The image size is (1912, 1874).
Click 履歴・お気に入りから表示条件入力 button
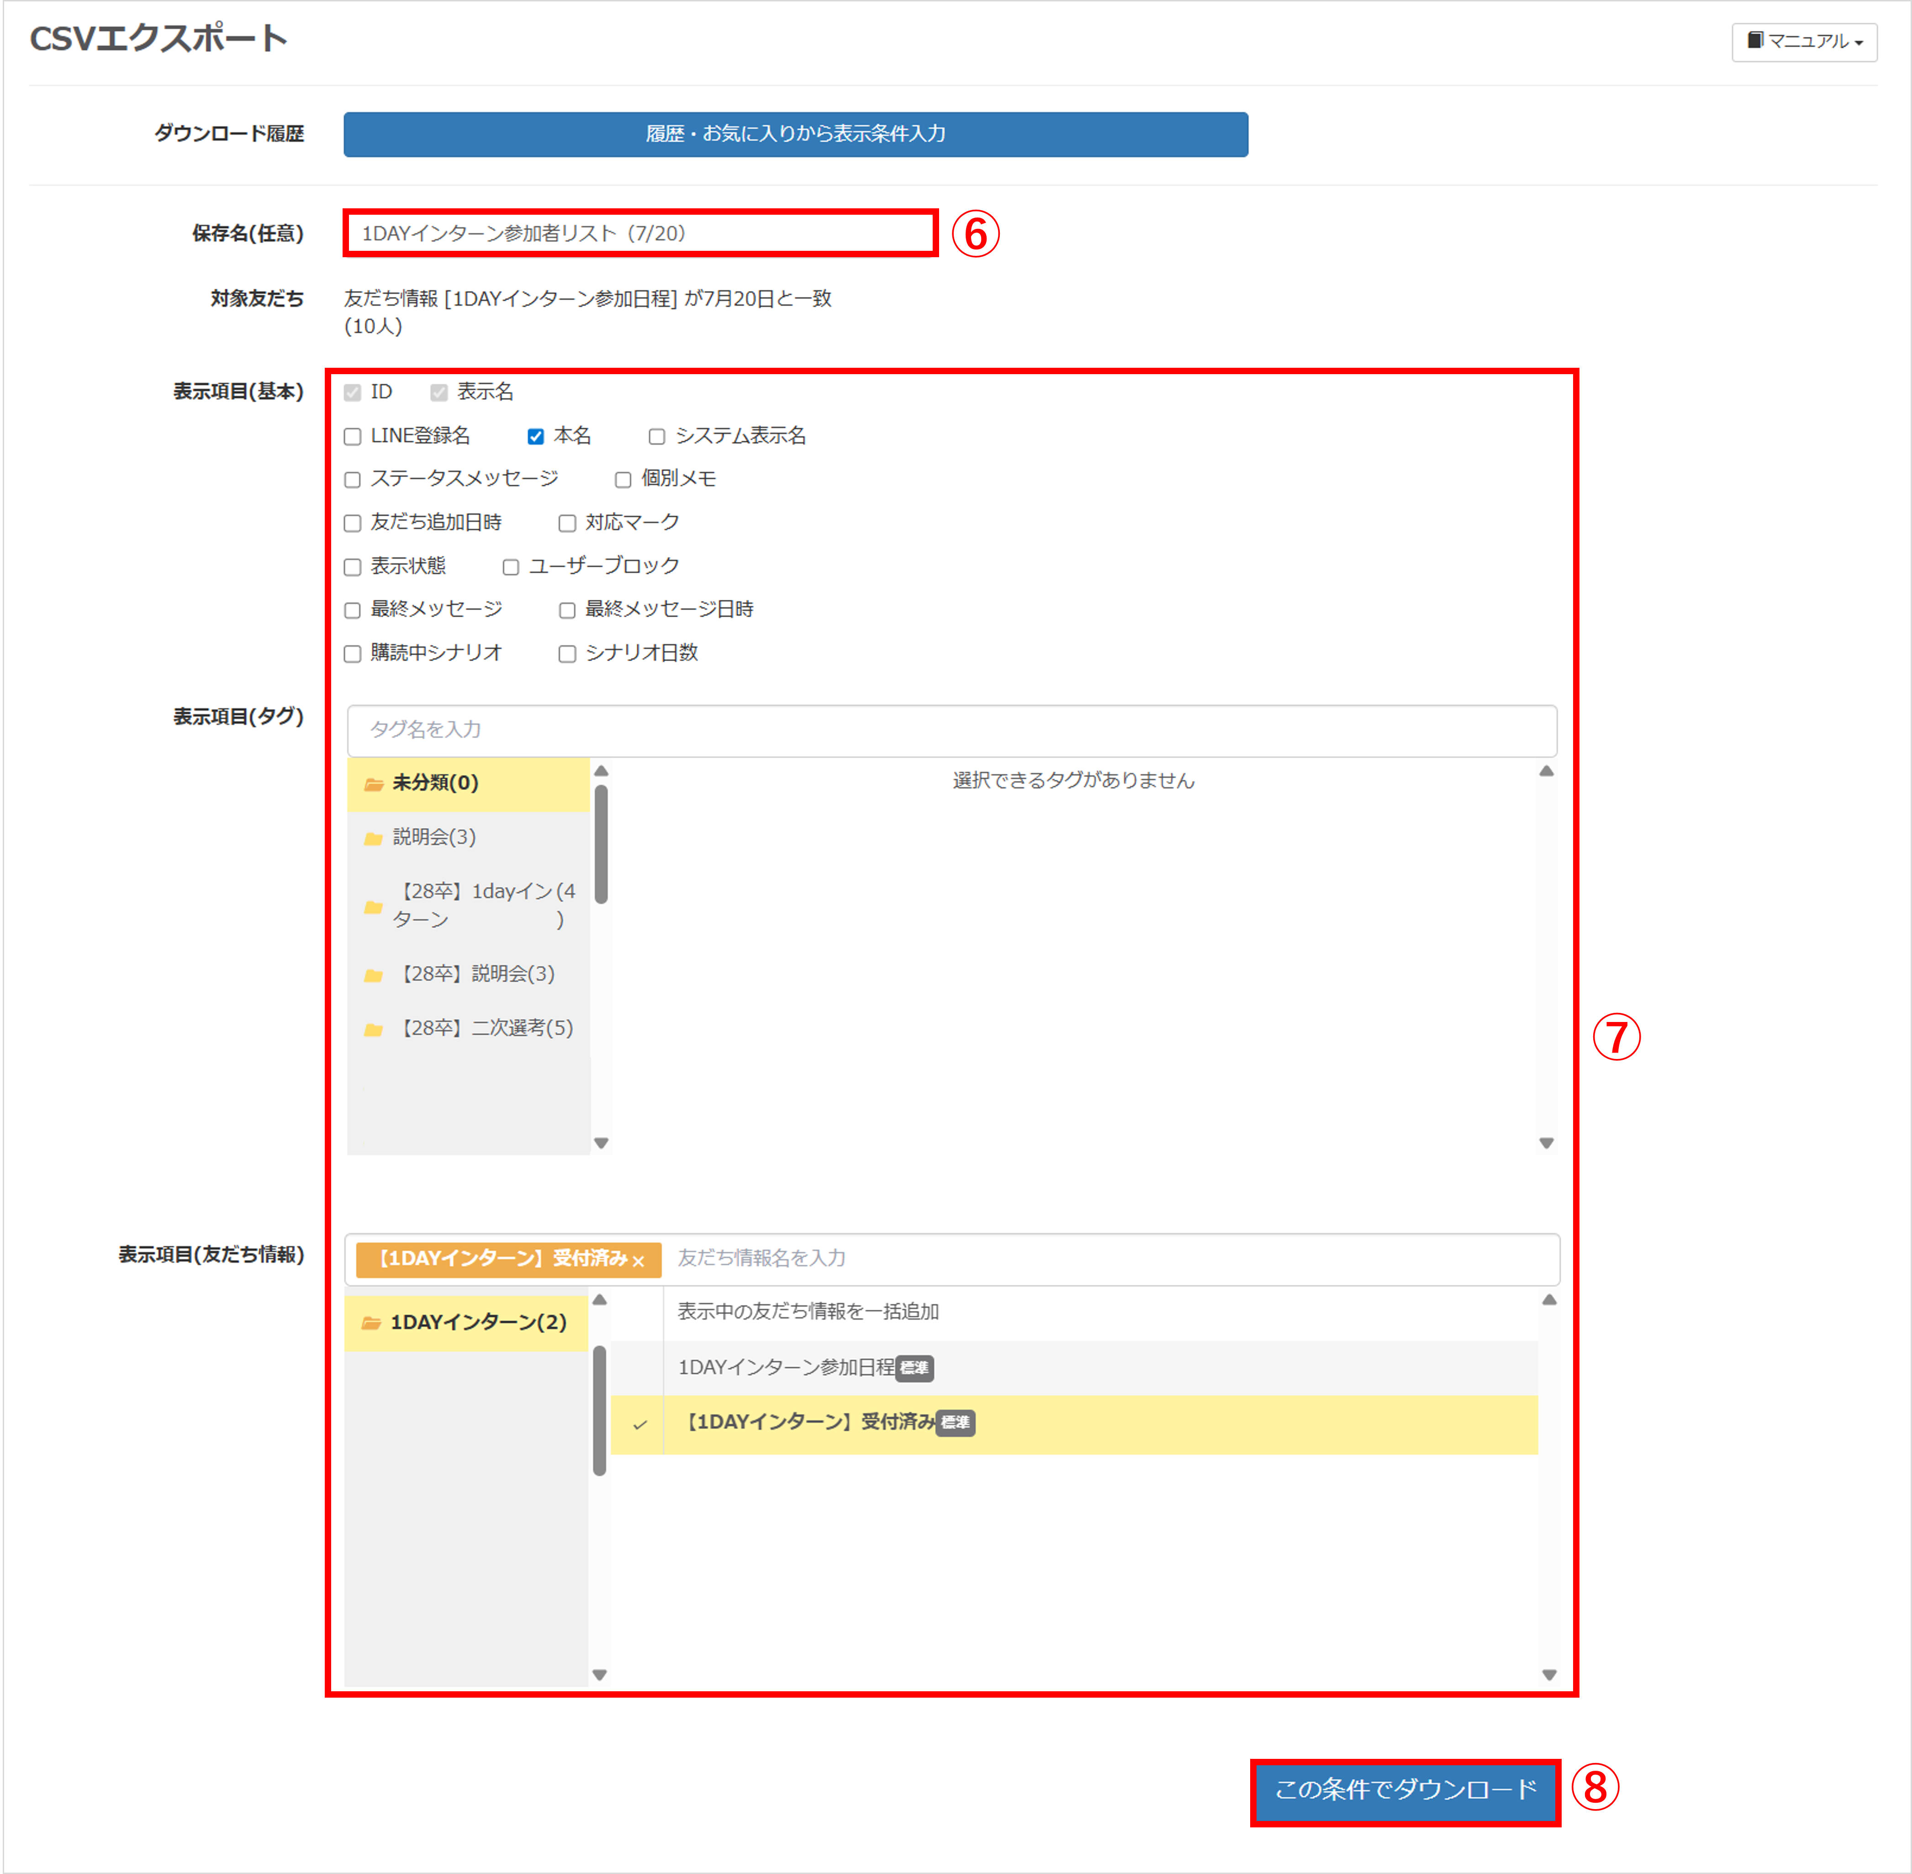click(x=795, y=134)
